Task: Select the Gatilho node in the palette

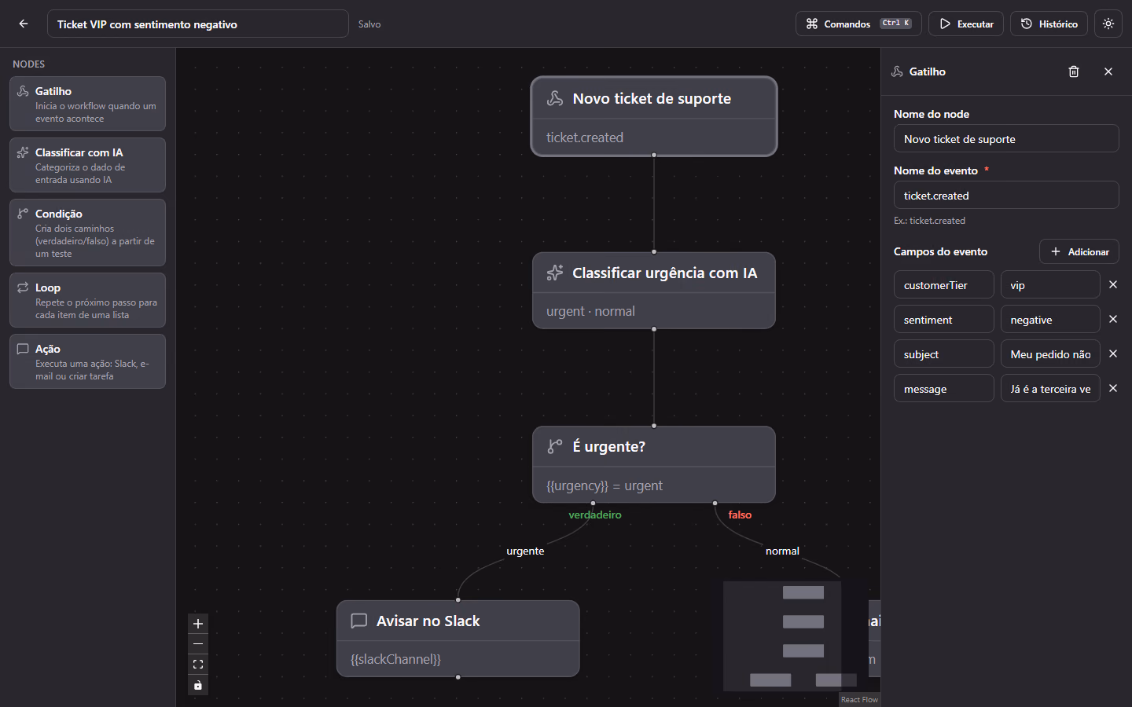Action: (87, 104)
